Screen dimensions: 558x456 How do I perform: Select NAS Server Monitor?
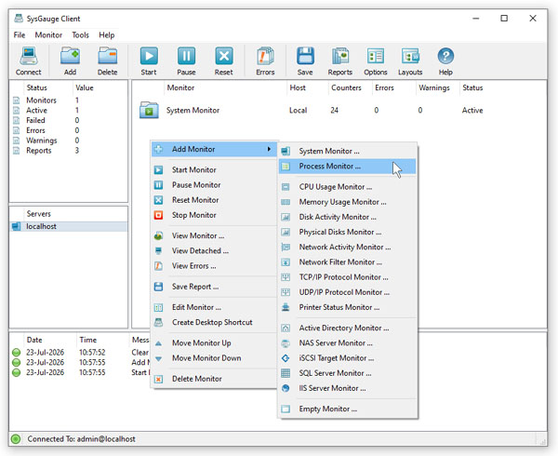[x=347, y=343]
